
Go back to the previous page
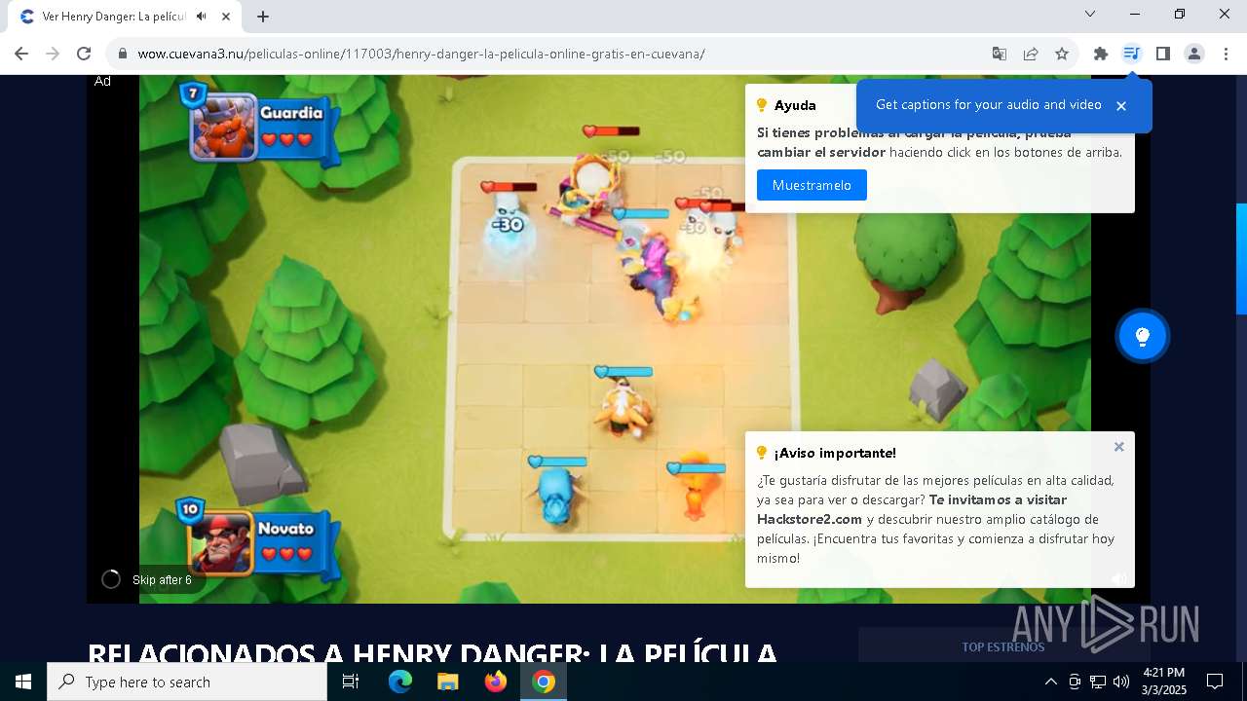pos(21,54)
